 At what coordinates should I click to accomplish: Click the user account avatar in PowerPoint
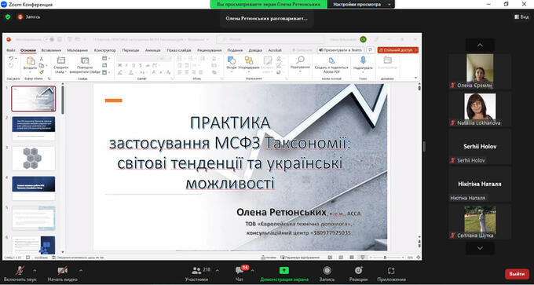(x=363, y=39)
